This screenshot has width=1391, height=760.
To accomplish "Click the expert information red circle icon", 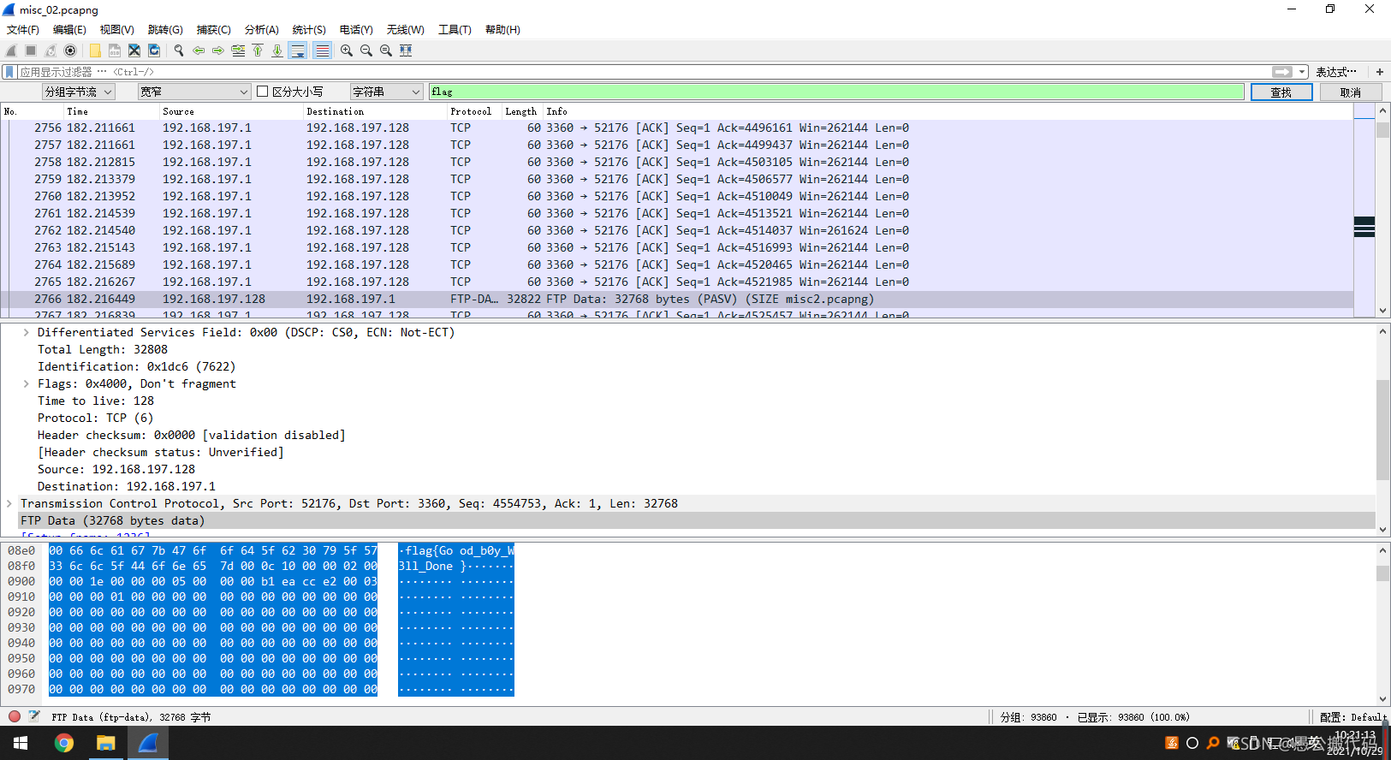I will [15, 716].
